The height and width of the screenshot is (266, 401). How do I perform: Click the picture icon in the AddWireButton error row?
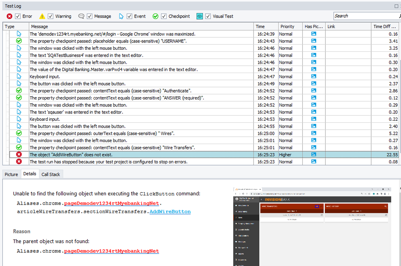point(313,154)
